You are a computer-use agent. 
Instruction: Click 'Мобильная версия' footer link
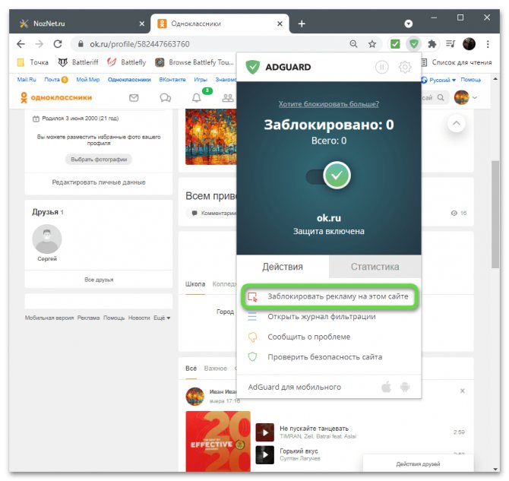click(49, 318)
